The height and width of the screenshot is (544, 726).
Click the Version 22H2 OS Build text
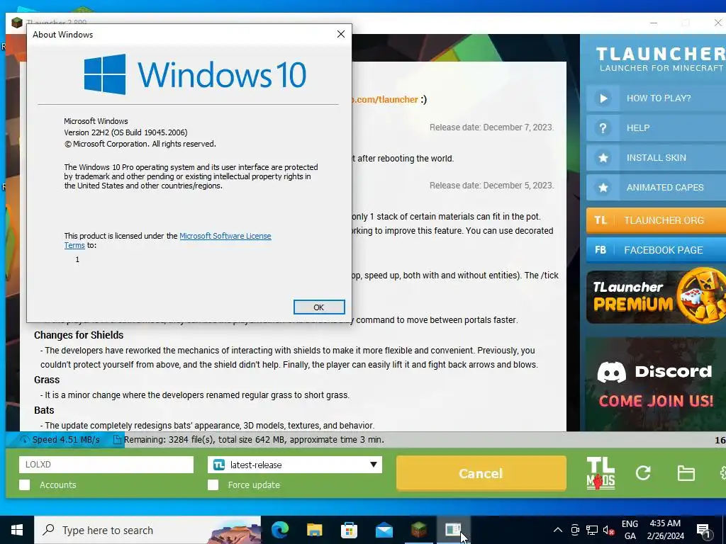(x=125, y=132)
